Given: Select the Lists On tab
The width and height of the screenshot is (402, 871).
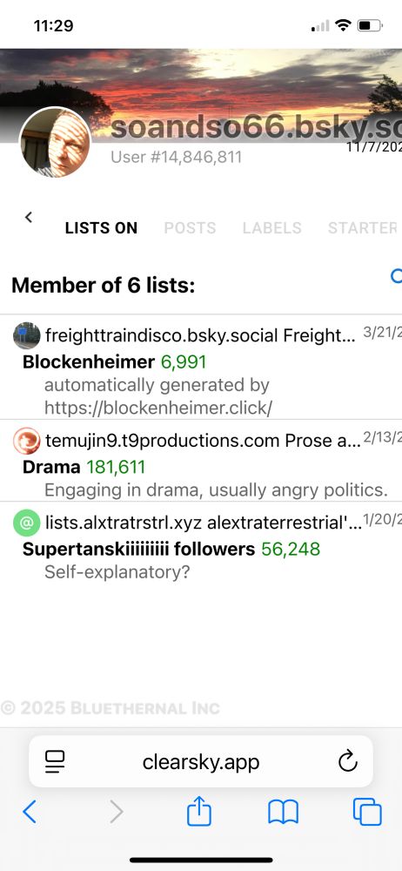Looking at the screenshot, I should (101, 227).
